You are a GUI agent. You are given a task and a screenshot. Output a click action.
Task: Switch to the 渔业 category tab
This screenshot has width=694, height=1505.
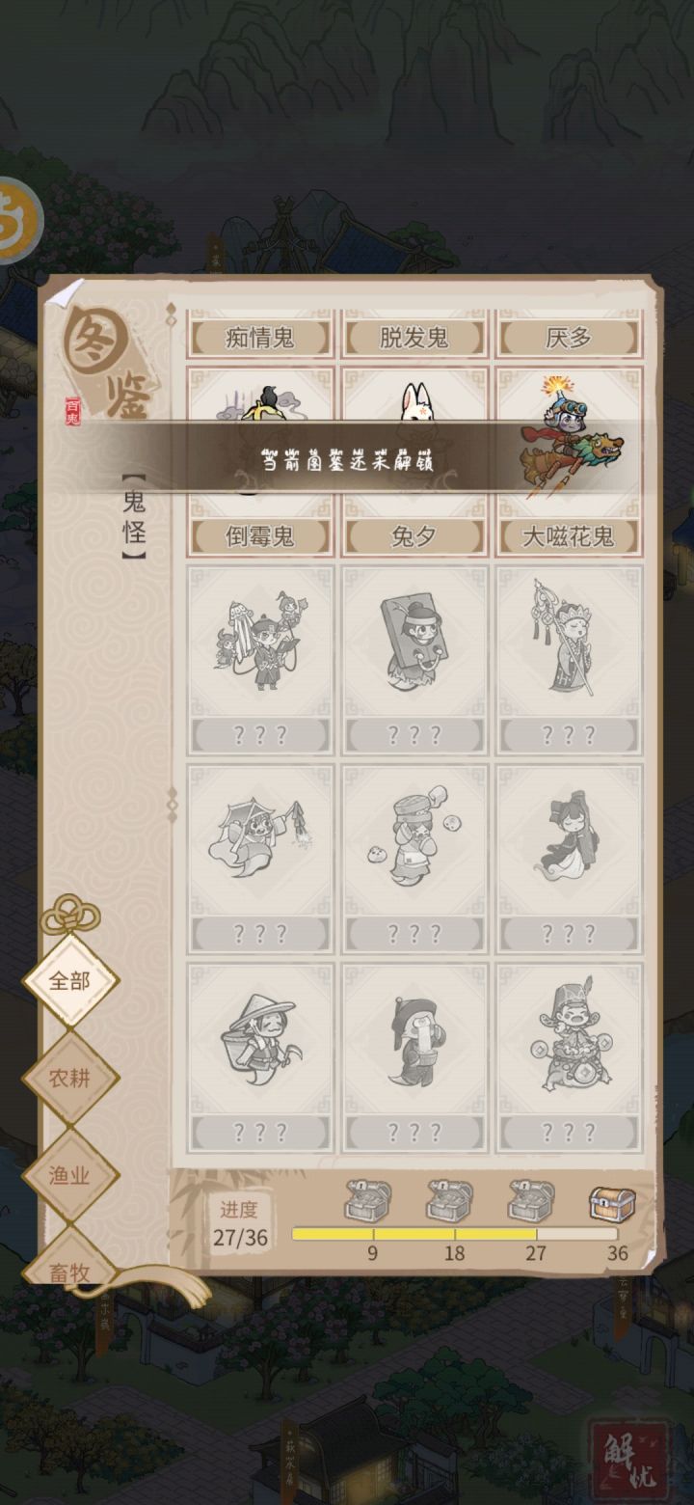(70, 1175)
